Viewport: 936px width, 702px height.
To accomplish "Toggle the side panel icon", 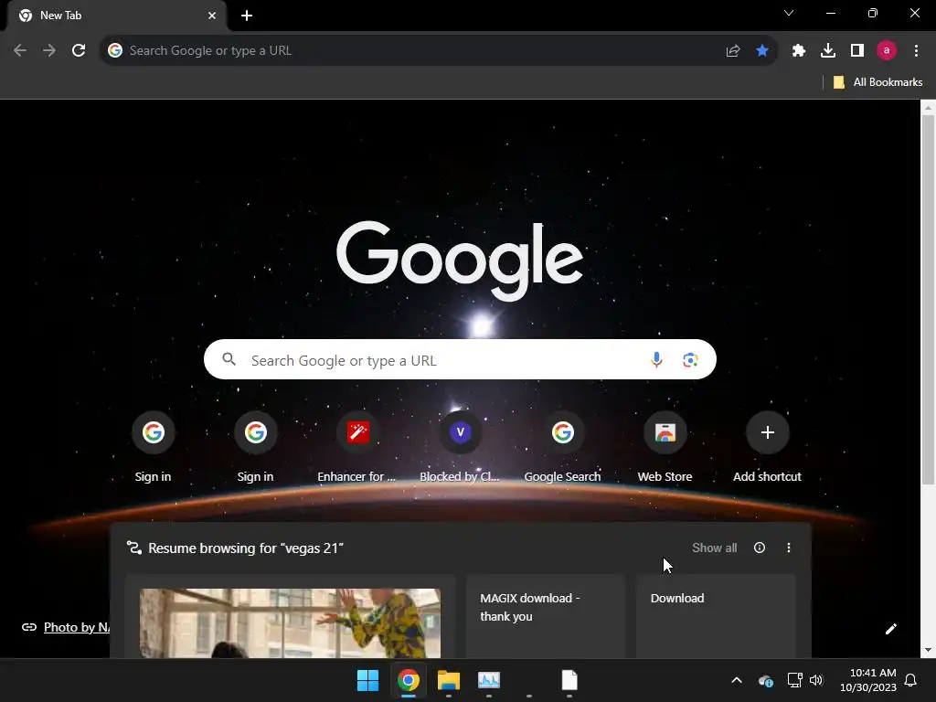I will 857,51.
